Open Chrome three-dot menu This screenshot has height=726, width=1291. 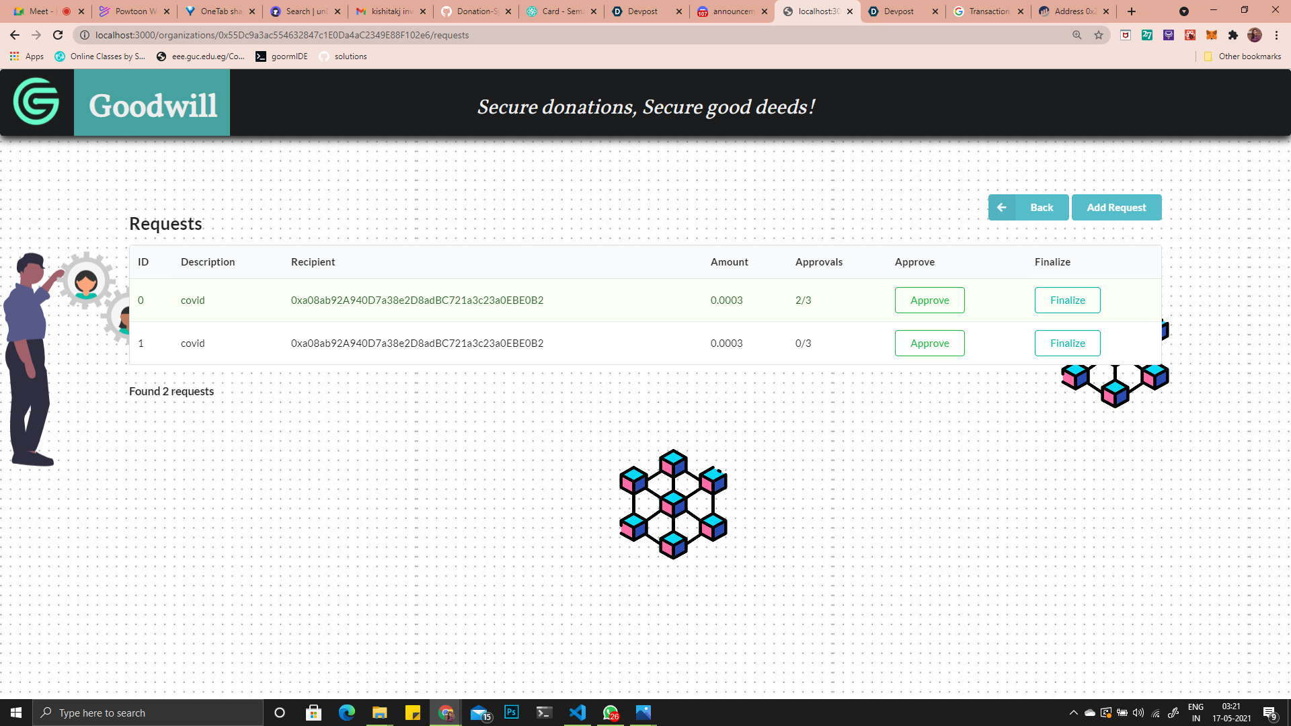click(1276, 35)
